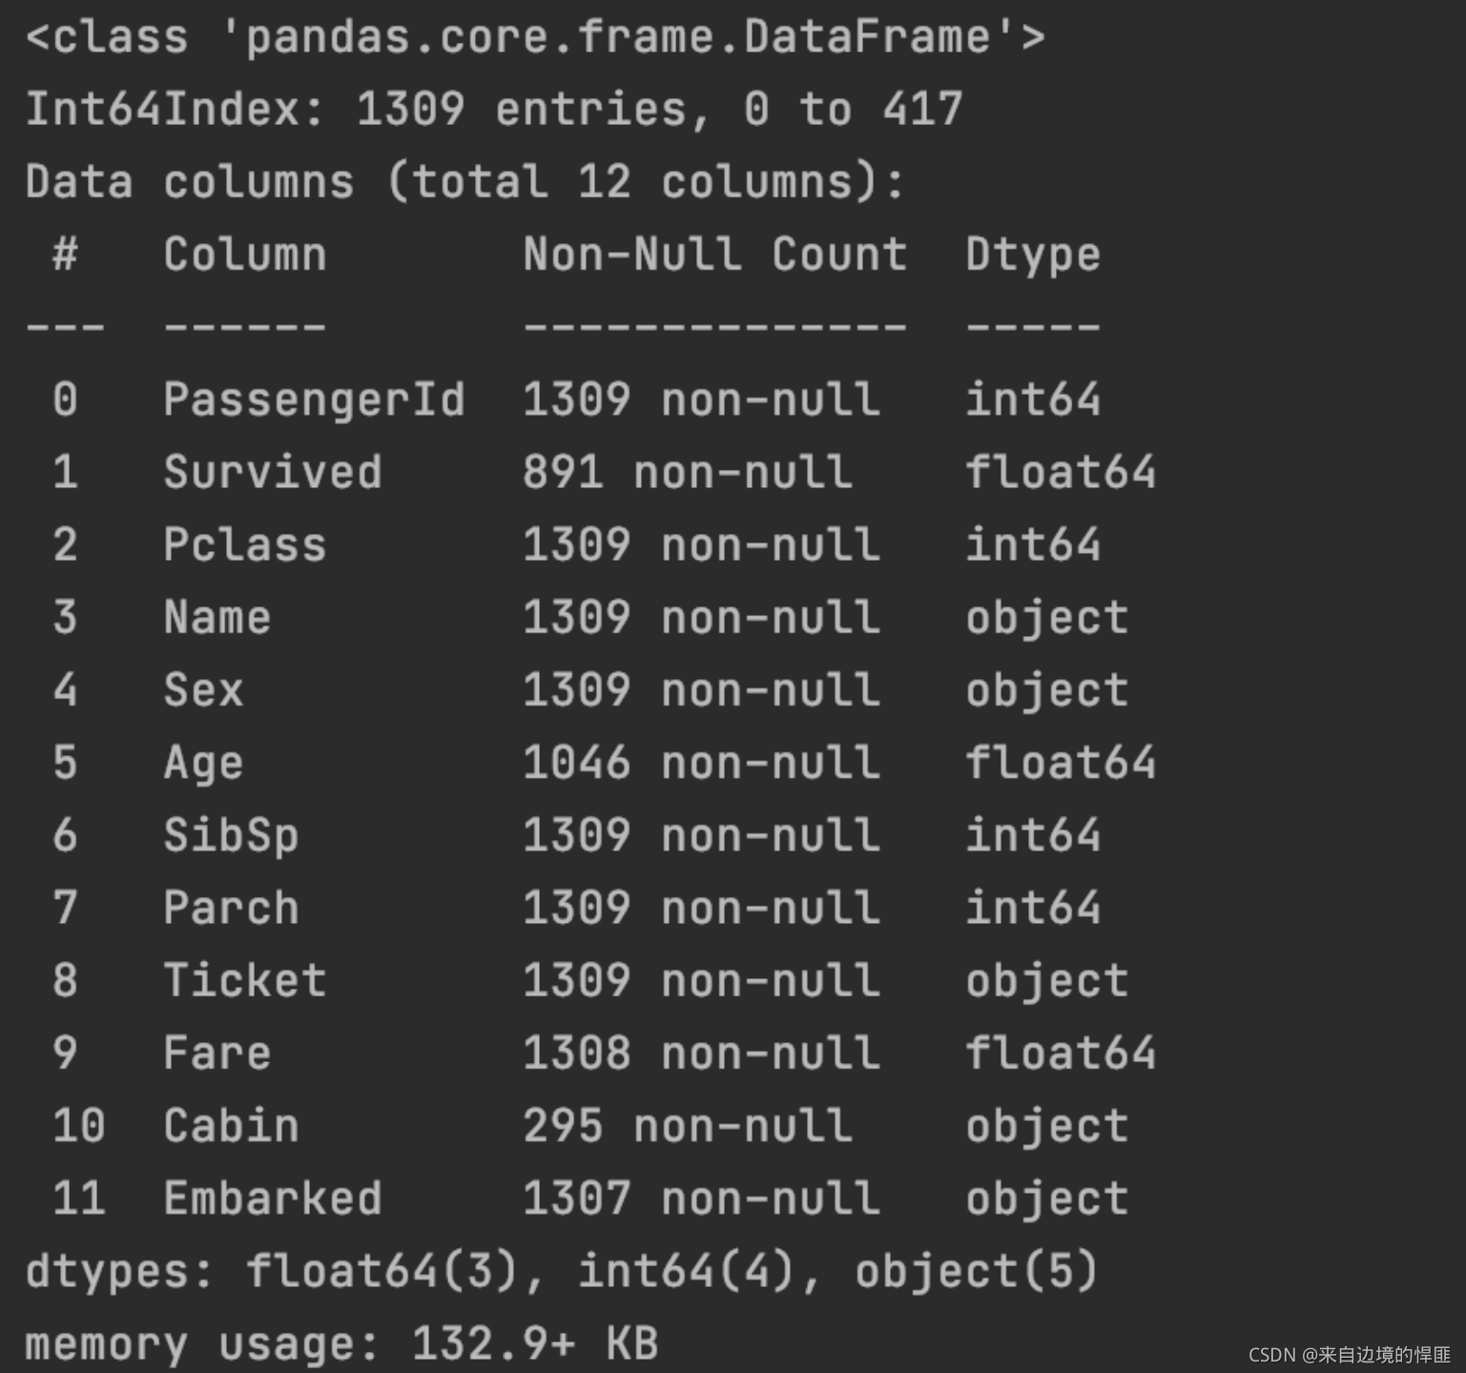Click the Embarked column name
The image size is (1466, 1373).
pos(273,1199)
